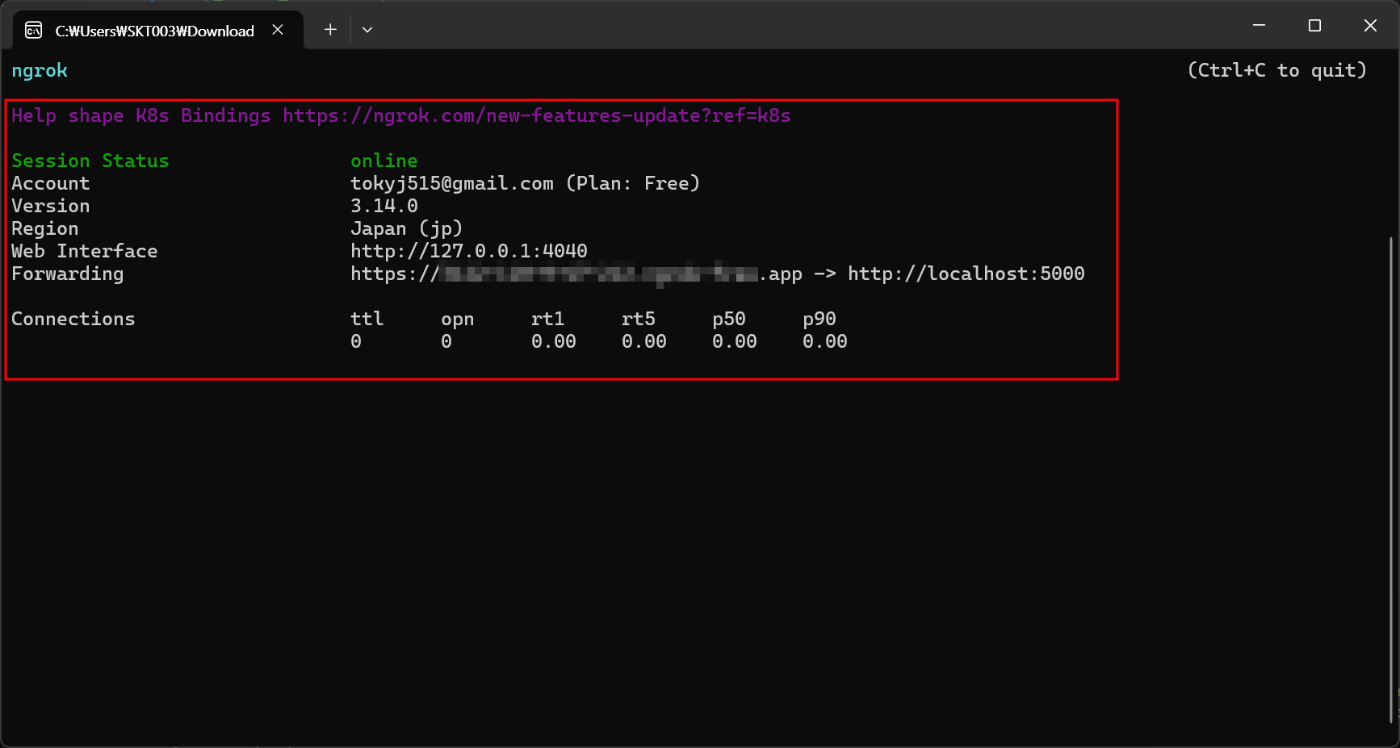Click the 'Version' label
The image size is (1400, 748).
[x=51, y=206]
